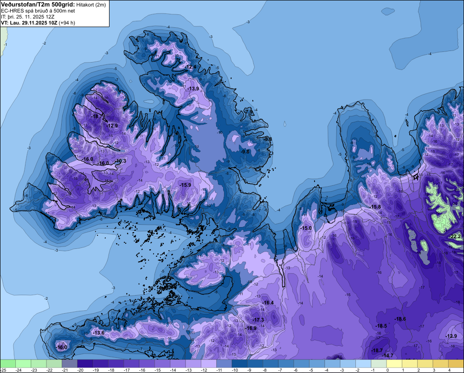Screen dimensions: 464x373
Task: Click the map title 'Veðurstofan/T2m 500grid:'
Action: 38,4
